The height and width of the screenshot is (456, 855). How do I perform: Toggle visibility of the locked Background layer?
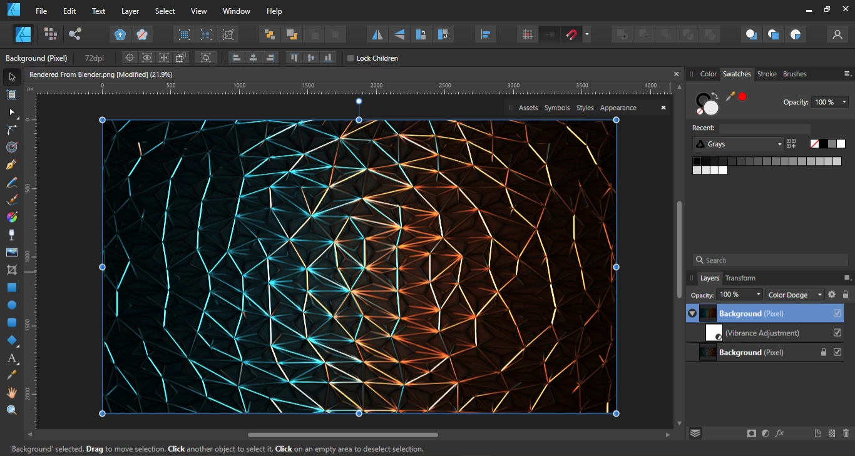(x=837, y=352)
